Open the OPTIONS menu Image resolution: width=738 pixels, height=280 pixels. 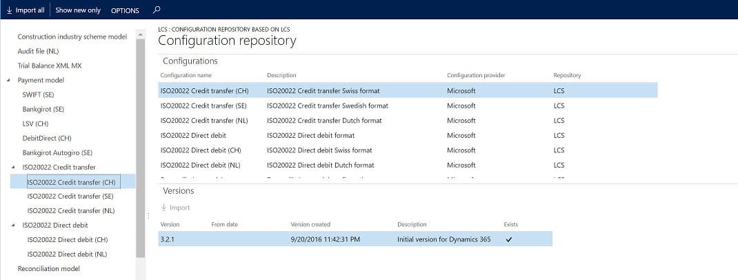[125, 10]
